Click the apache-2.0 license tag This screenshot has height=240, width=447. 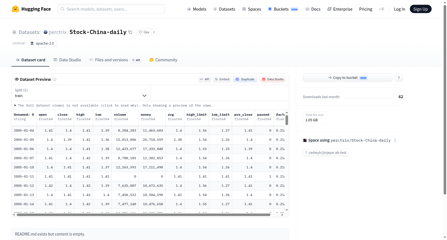42,43
